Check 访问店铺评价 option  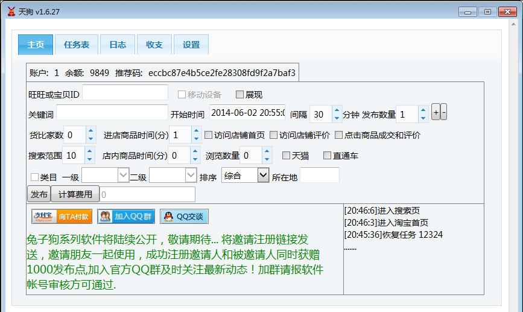coord(273,135)
